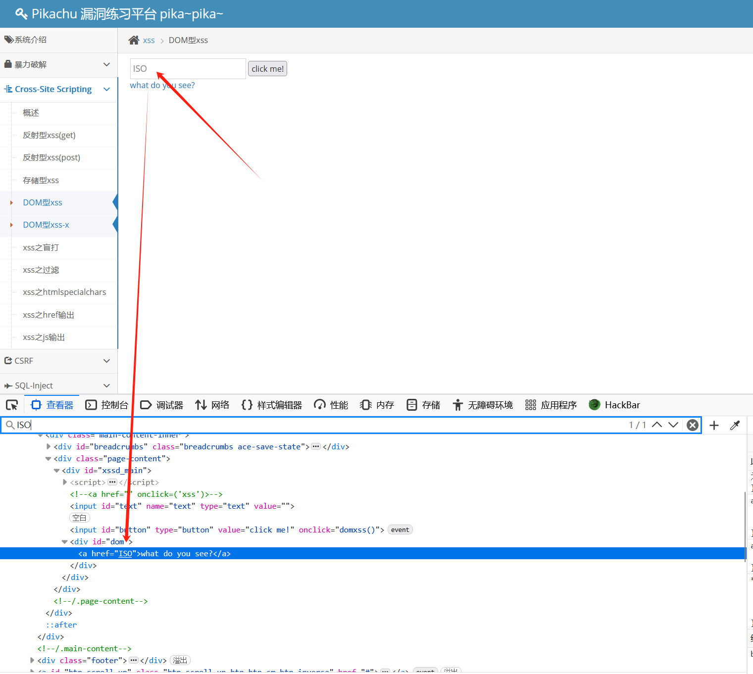Click the add new node plus icon

[714, 425]
